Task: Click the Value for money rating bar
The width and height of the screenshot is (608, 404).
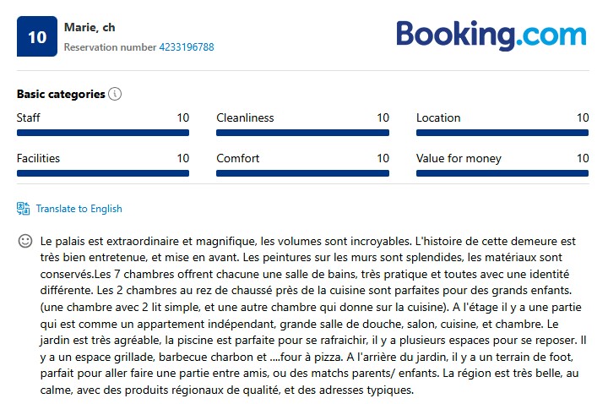Action: click(502, 173)
